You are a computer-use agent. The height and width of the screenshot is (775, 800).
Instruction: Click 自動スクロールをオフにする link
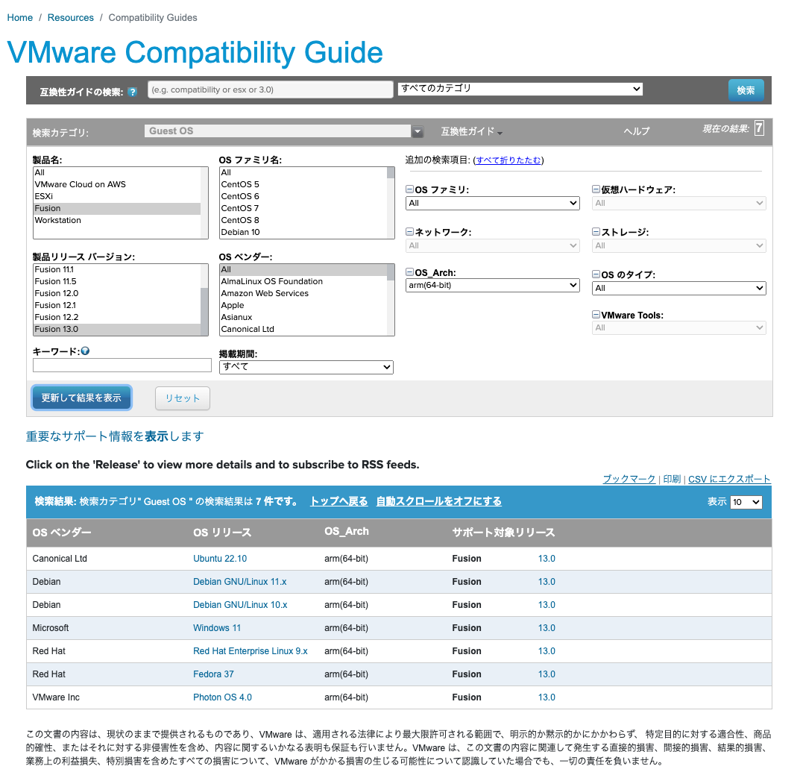pyautogui.click(x=439, y=501)
